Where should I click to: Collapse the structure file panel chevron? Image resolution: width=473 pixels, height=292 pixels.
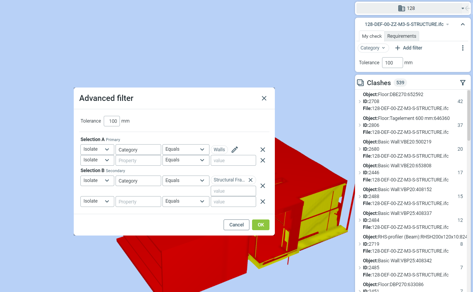463,24
